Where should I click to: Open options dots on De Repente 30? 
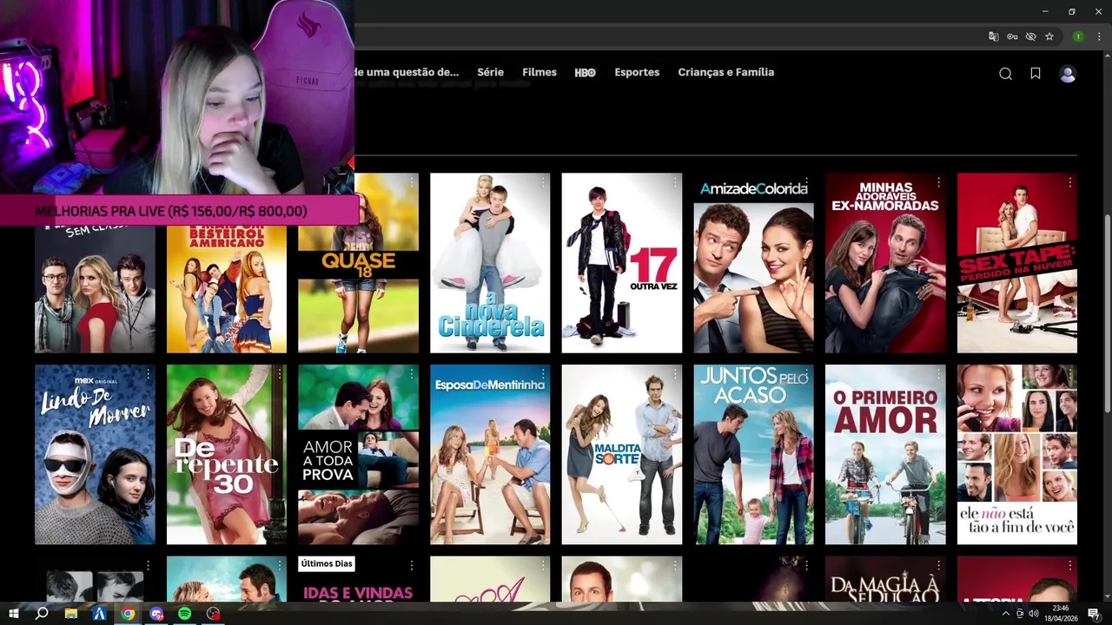[x=280, y=374]
